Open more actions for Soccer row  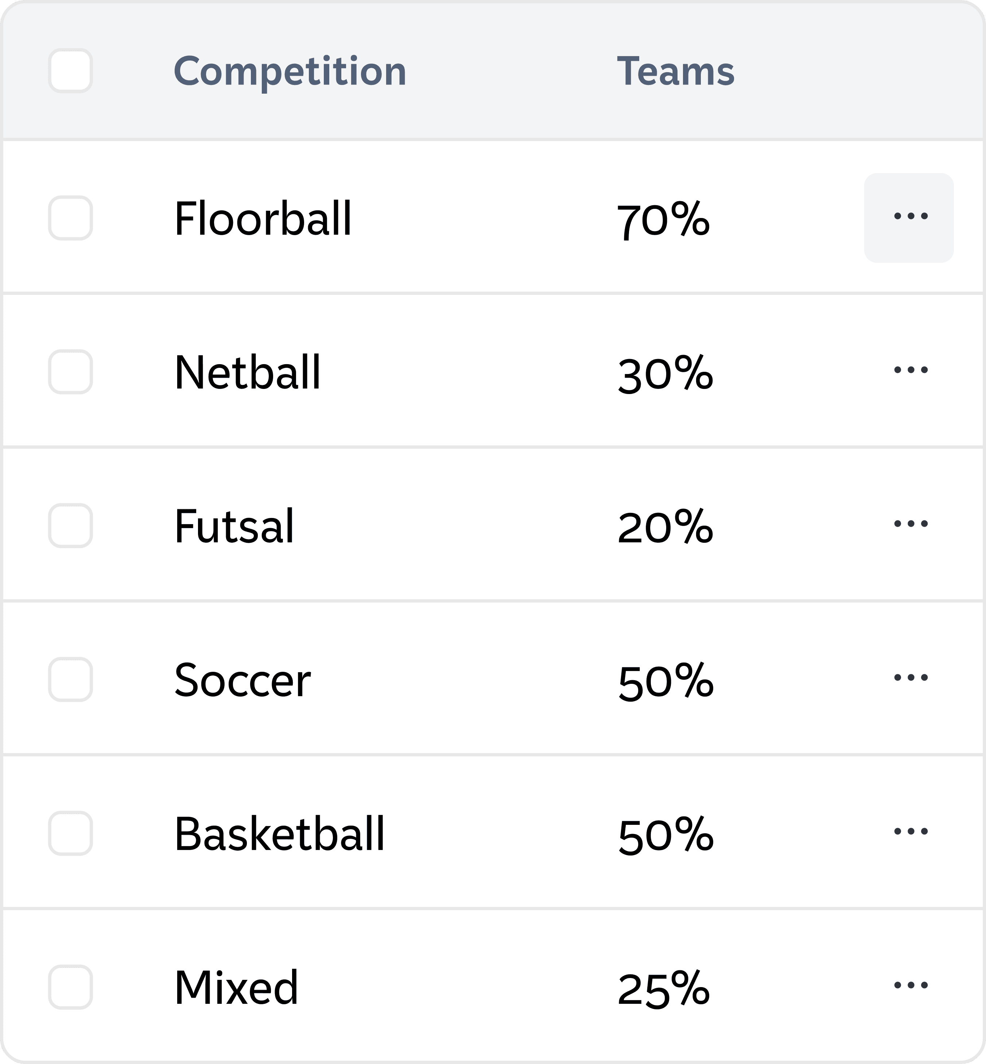click(x=910, y=677)
